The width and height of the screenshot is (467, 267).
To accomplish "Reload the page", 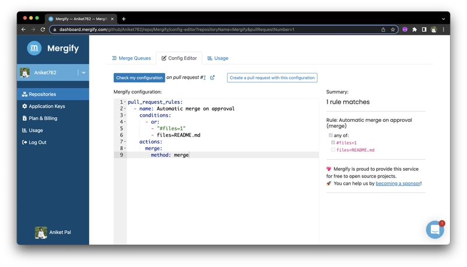I will [x=43, y=29].
